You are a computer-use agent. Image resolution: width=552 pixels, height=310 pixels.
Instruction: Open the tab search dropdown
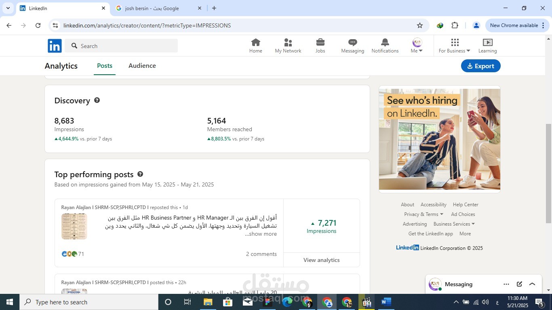pos(8,8)
